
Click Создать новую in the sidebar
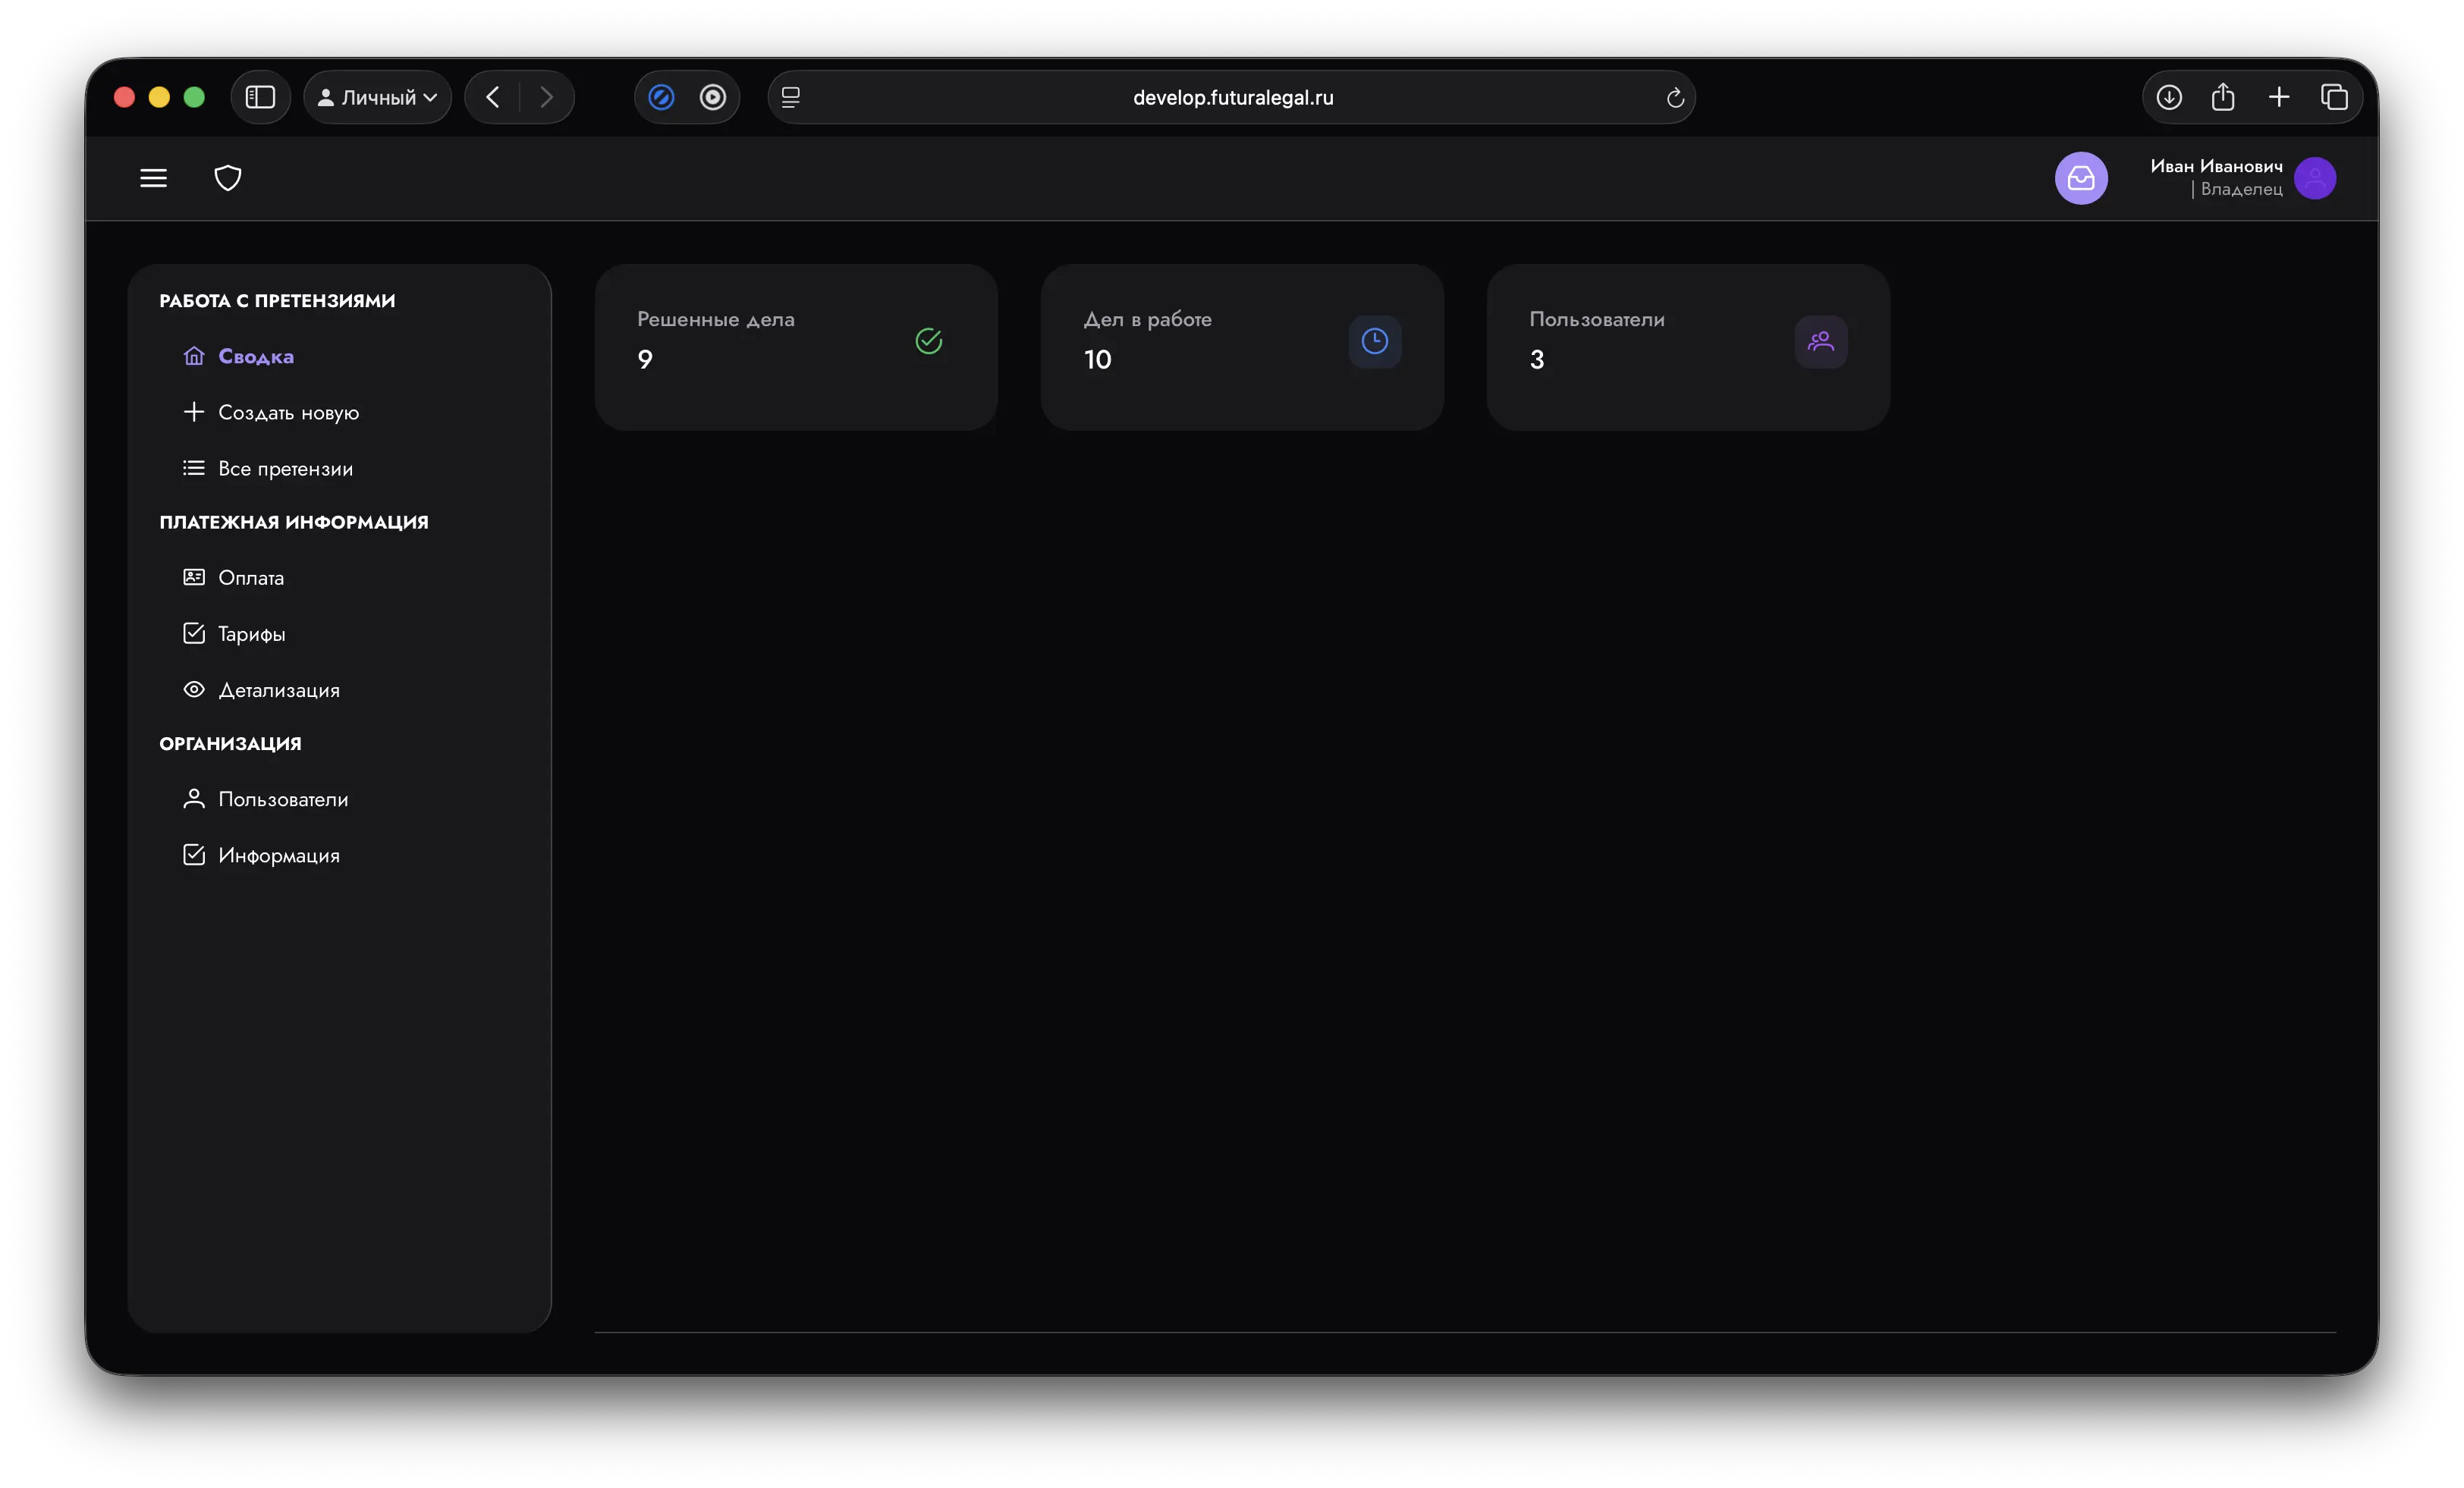tap(288, 413)
